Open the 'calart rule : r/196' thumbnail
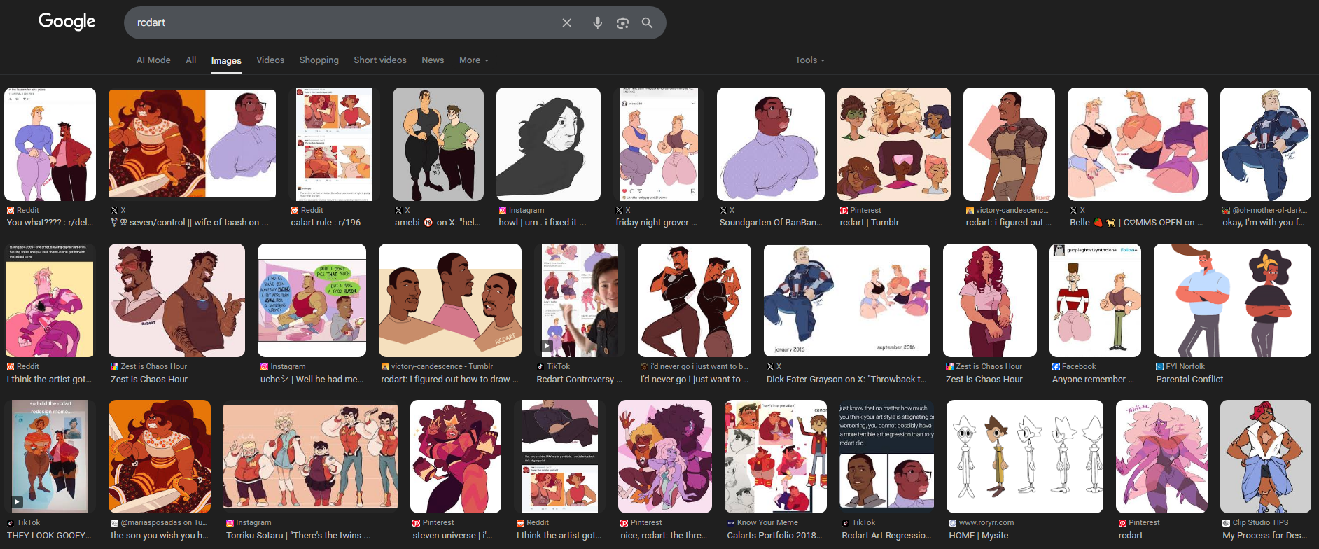Screen dimensions: 1319x549 tap(334, 144)
